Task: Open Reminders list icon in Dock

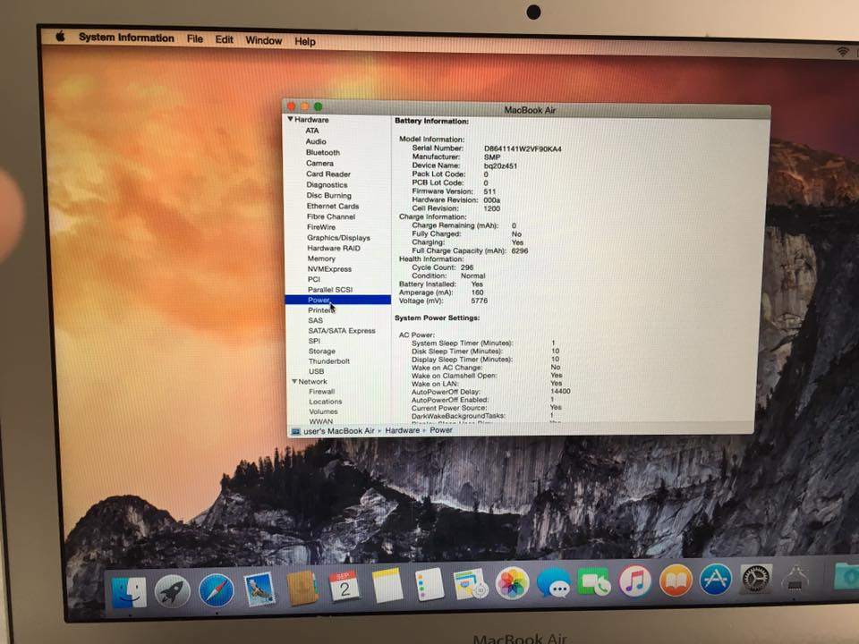Action: click(429, 584)
